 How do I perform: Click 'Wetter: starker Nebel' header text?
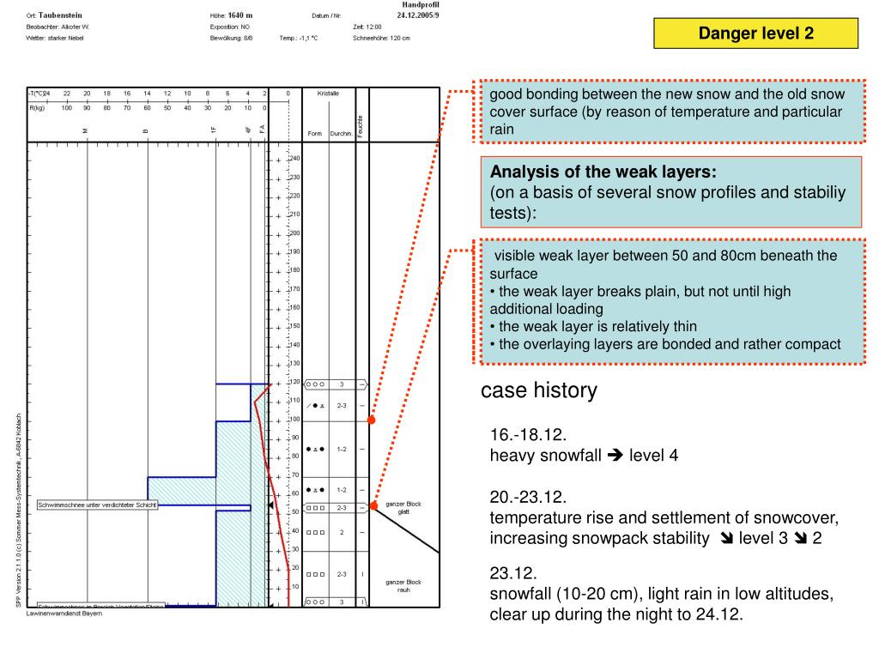click(54, 38)
